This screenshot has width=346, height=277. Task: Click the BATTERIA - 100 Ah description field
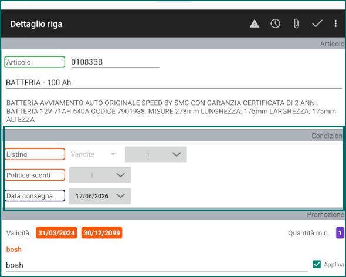(174, 83)
